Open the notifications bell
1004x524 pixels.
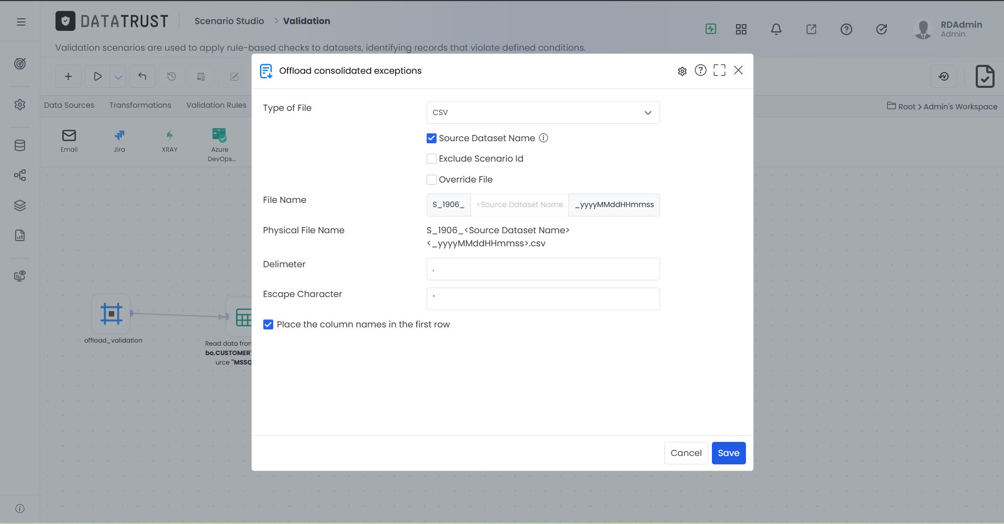776,29
